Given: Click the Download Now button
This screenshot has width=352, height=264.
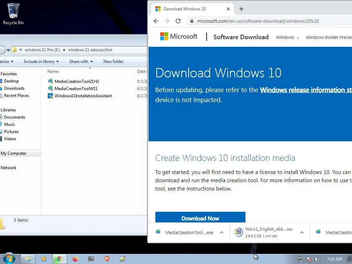Looking at the screenshot, I should click(x=200, y=217).
